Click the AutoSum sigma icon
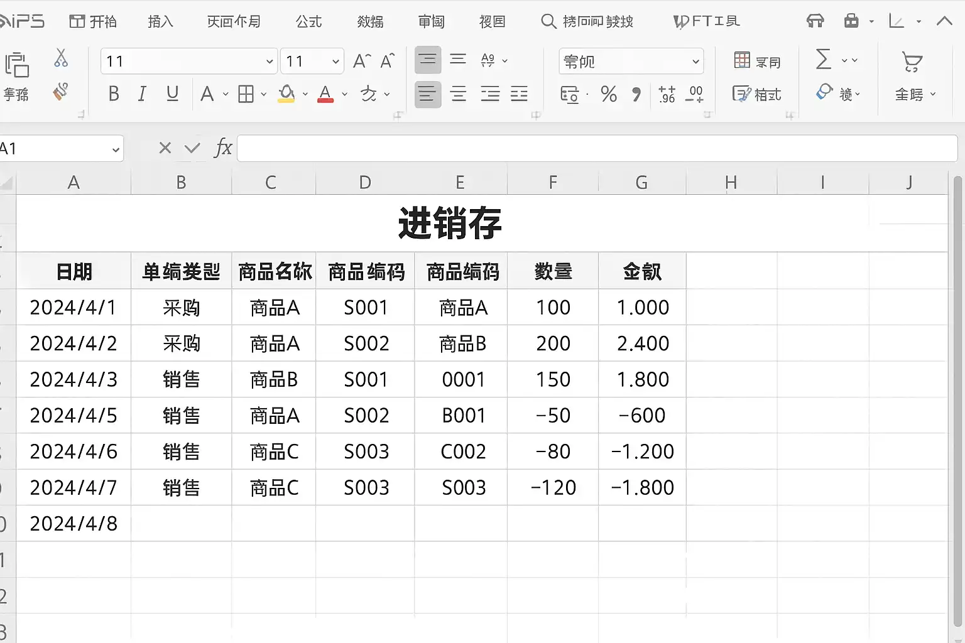This screenshot has width=965, height=643. click(823, 60)
